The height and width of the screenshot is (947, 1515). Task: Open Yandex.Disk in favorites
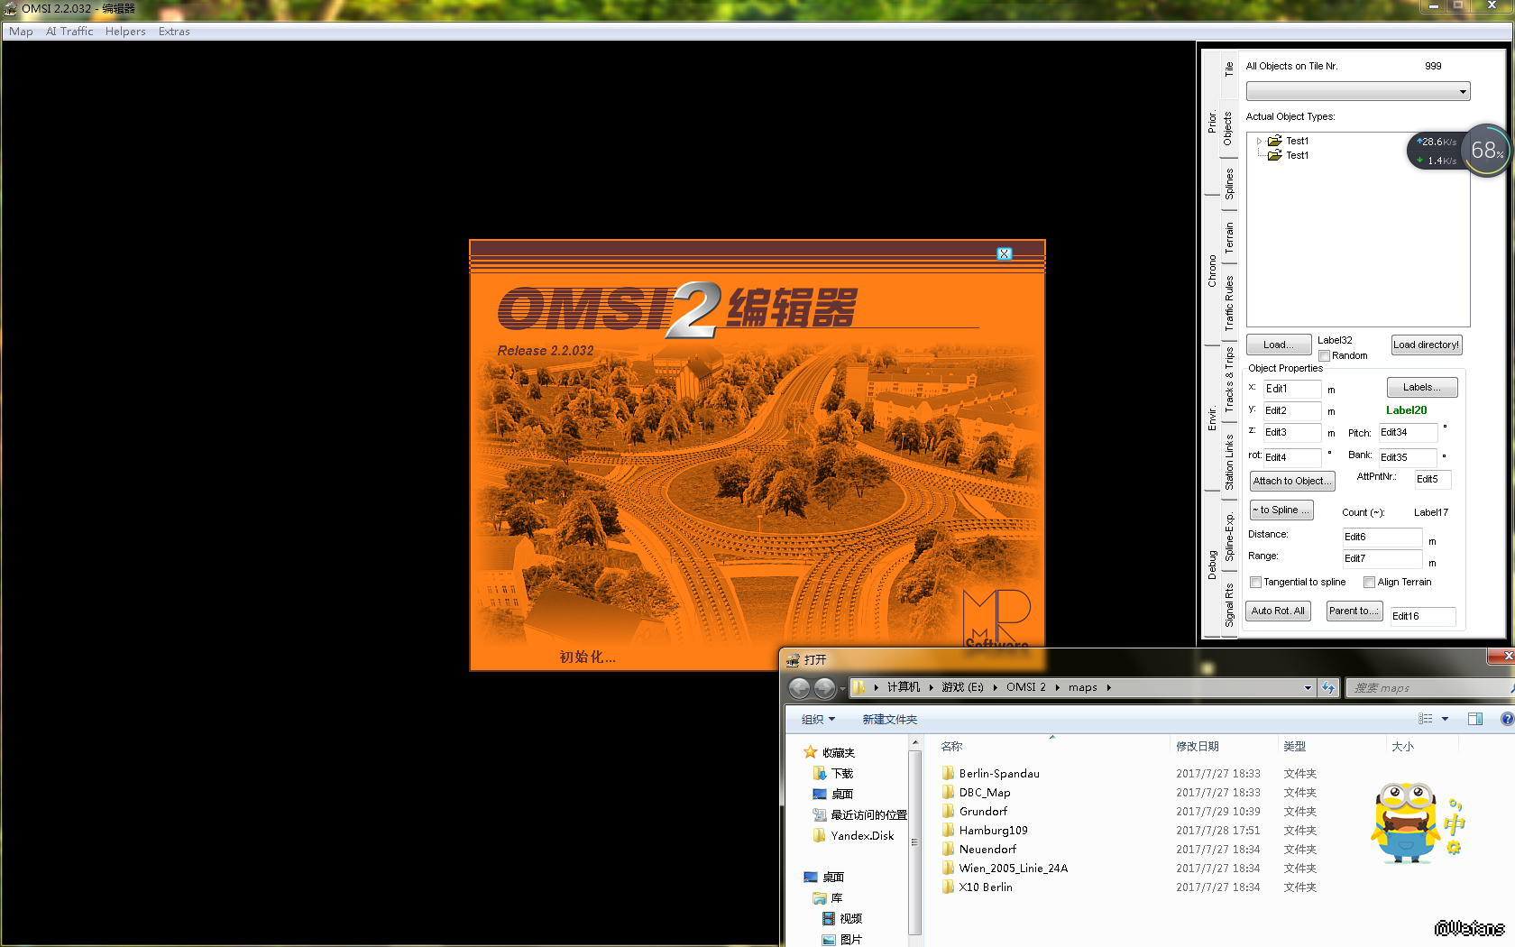click(861, 836)
